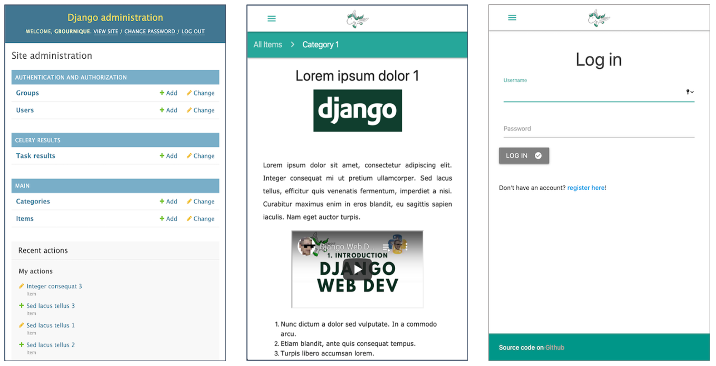Open recent action Integer consequat 3
The width and height of the screenshot is (716, 366).
pyautogui.click(x=54, y=286)
